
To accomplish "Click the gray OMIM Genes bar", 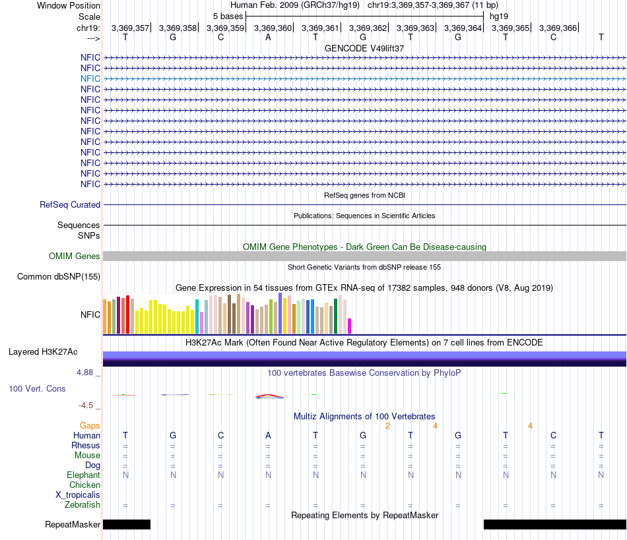I will 364,256.
